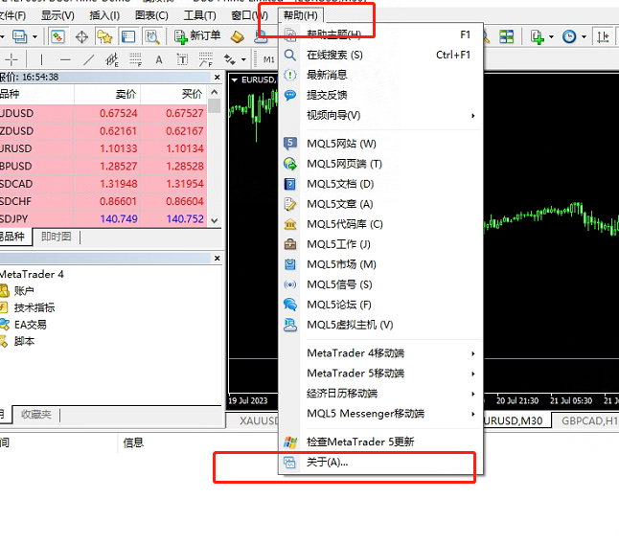Select the Fibonacci retracement tool
619x544 pixels.
tap(135, 59)
